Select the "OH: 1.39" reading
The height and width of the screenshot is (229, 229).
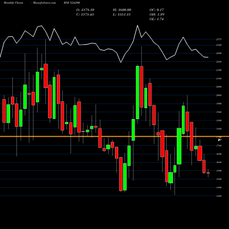tap(157, 15)
